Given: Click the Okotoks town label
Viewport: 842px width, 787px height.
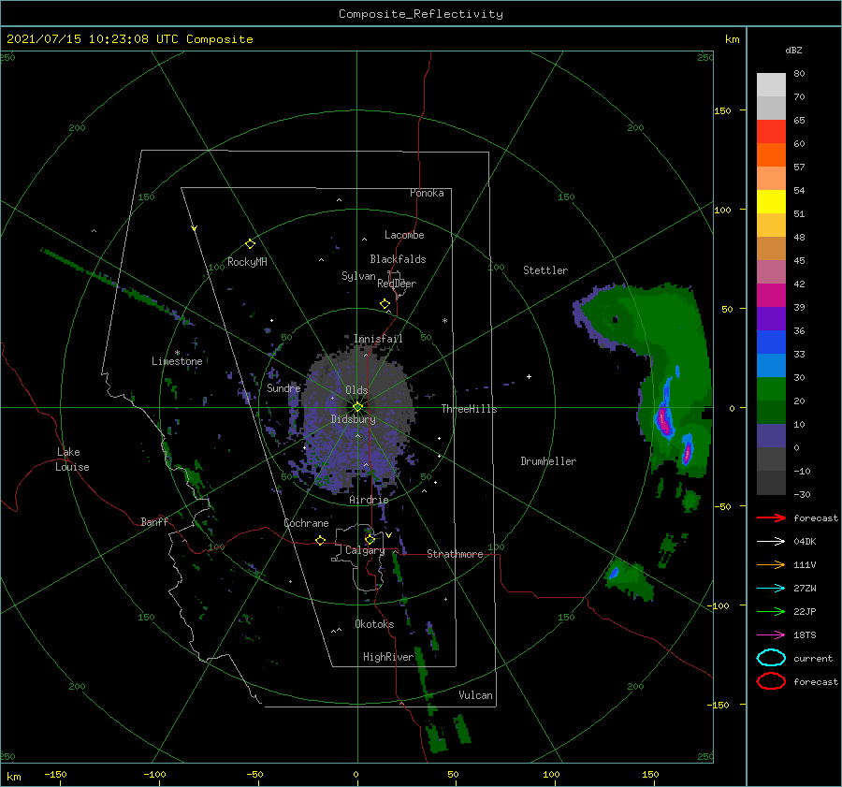Looking at the screenshot, I should [x=374, y=624].
